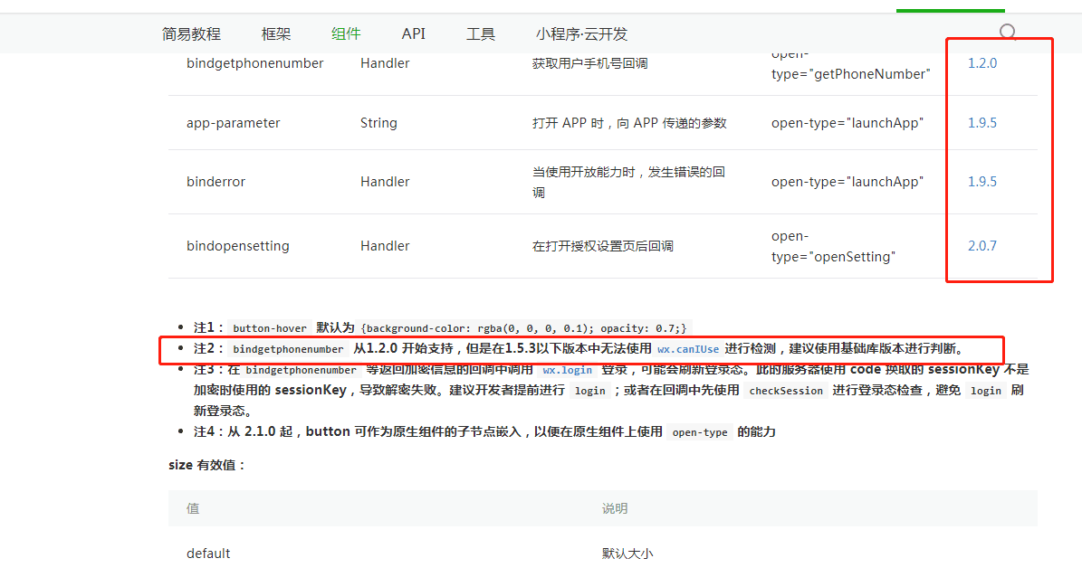Open the 工具 tab

(480, 33)
